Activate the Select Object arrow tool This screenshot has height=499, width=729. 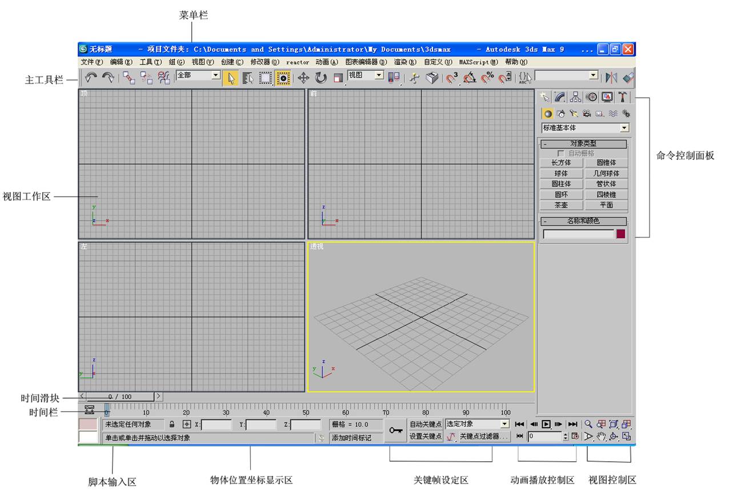tap(231, 78)
